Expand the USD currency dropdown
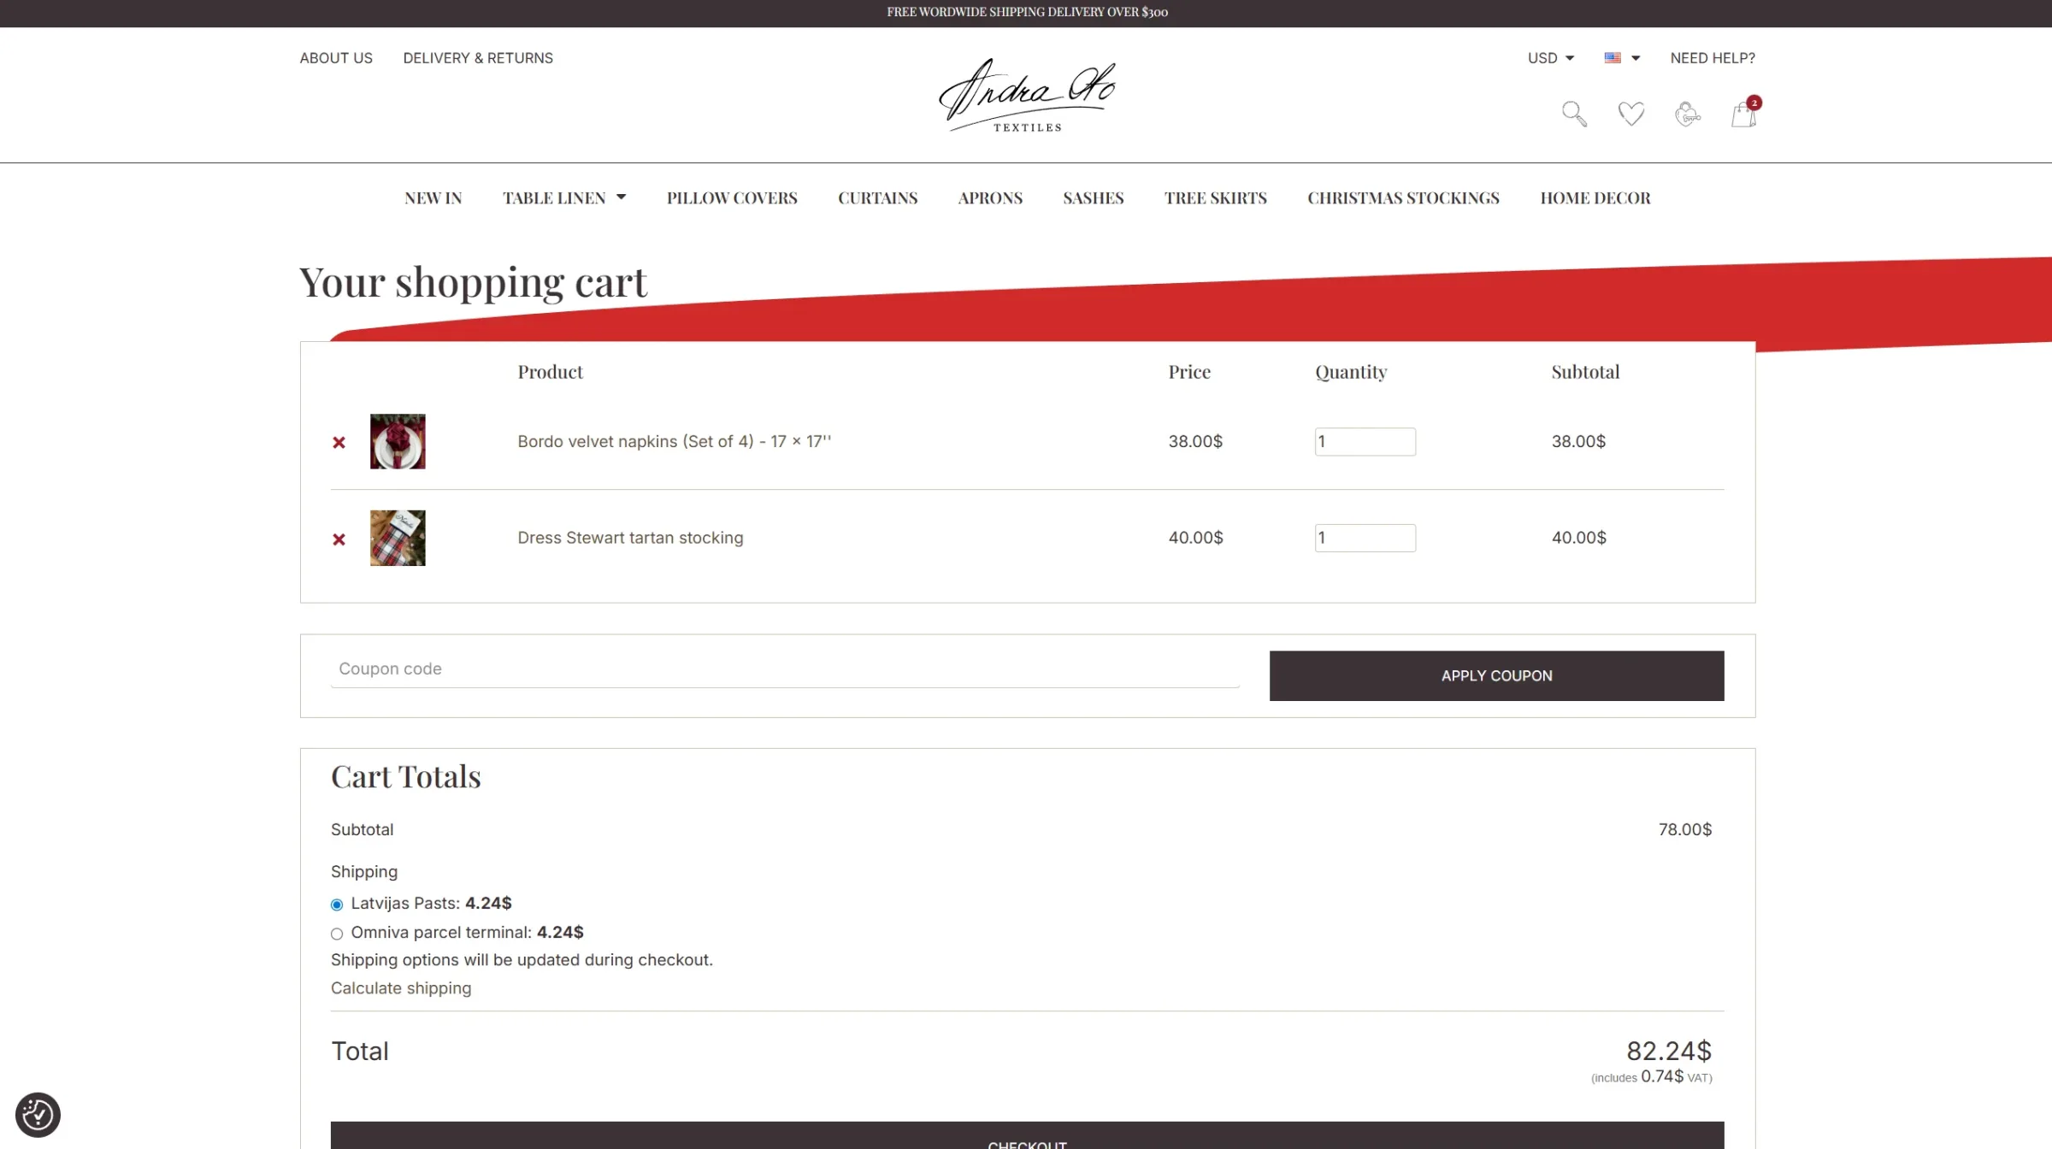This screenshot has height=1149, width=2052. (x=1550, y=58)
